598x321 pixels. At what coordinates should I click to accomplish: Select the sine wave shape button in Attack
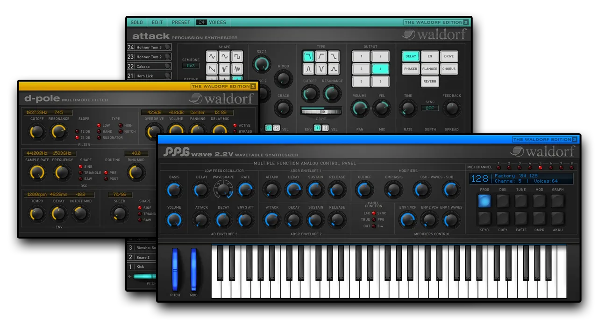click(x=225, y=56)
